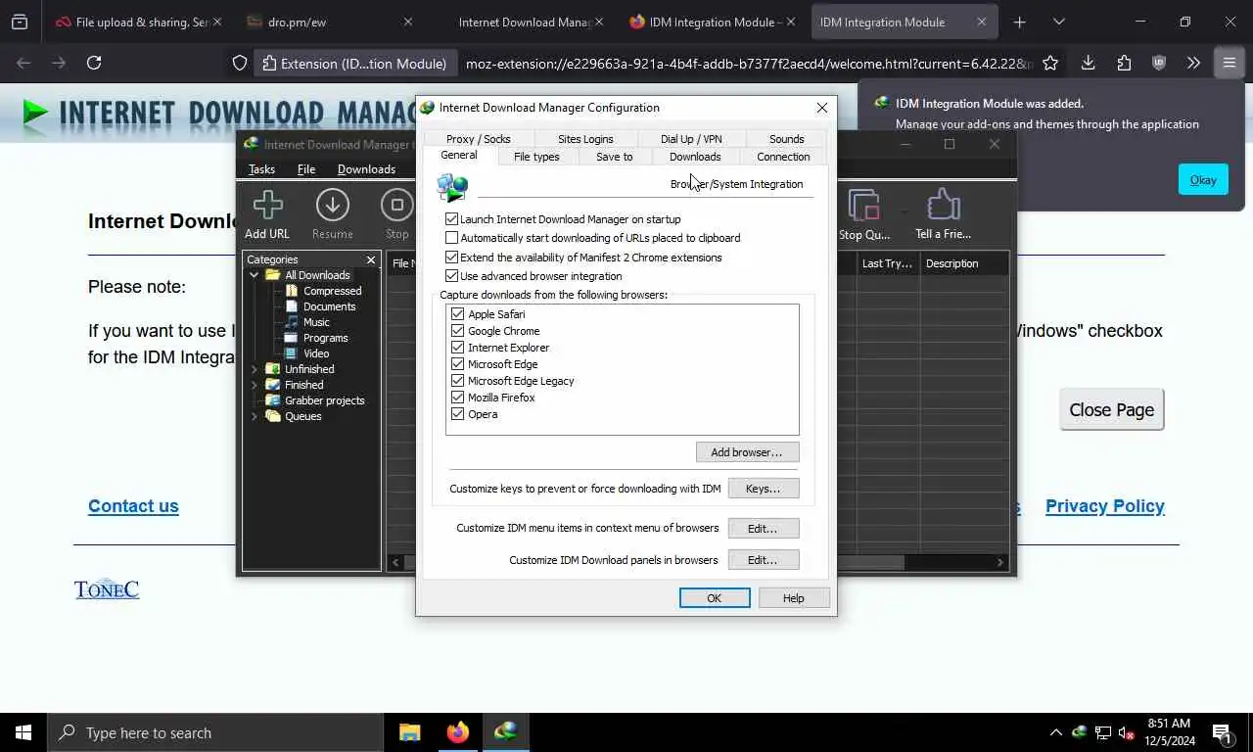Toggle Use advanced browser integration checkbox

click(451, 276)
